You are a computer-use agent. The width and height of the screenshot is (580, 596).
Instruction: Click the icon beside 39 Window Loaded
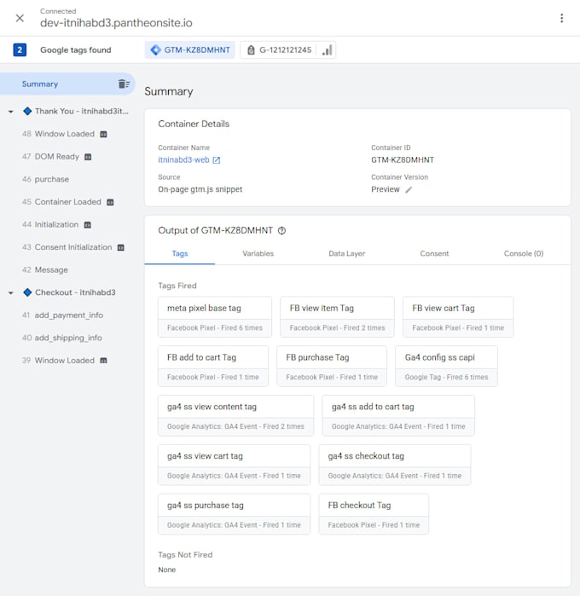pyautogui.click(x=103, y=361)
